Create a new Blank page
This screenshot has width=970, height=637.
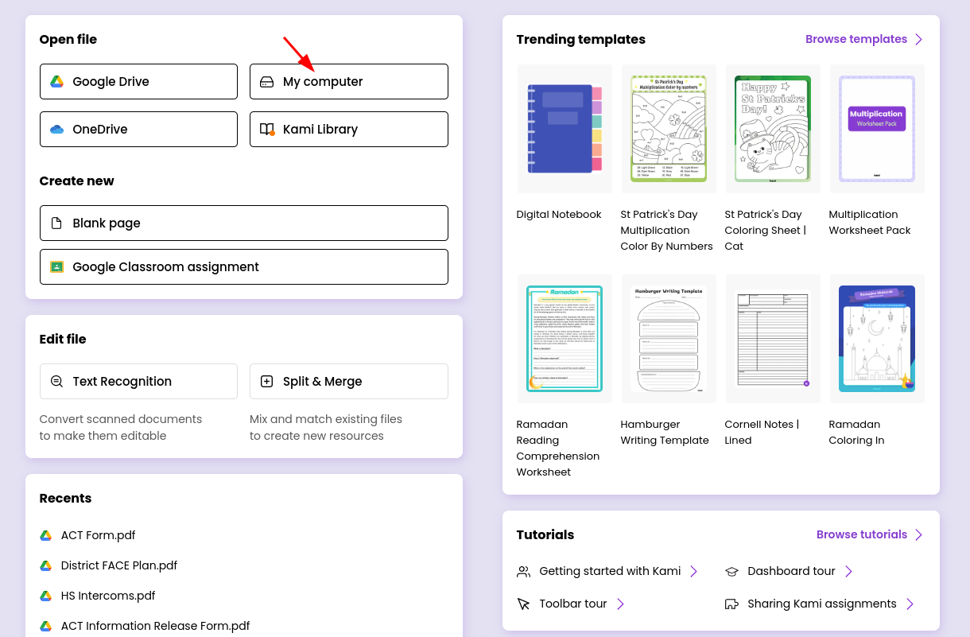244,223
